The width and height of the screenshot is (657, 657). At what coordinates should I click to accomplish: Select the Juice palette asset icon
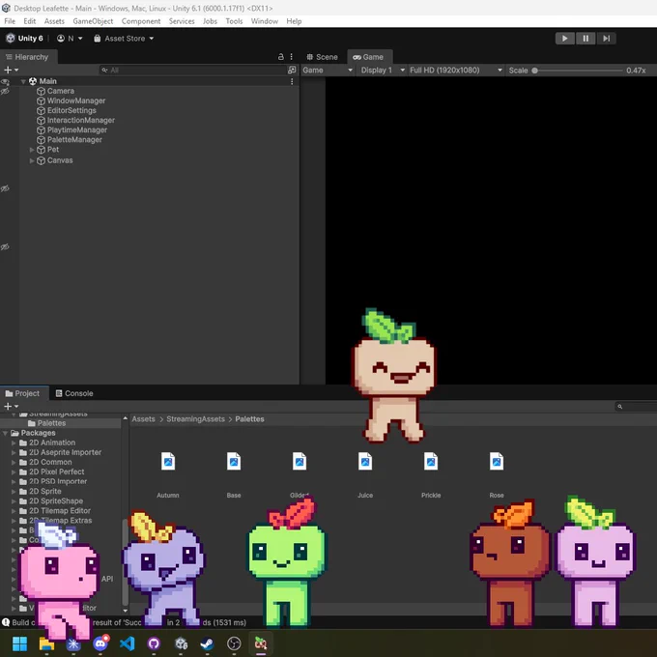365,461
